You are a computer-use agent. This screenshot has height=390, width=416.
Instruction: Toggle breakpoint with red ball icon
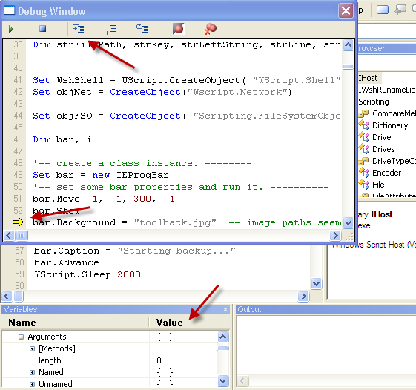pyautogui.click(x=178, y=29)
